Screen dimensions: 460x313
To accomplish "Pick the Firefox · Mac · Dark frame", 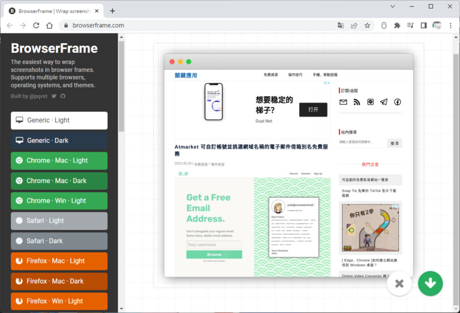I will (x=59, y=281).
